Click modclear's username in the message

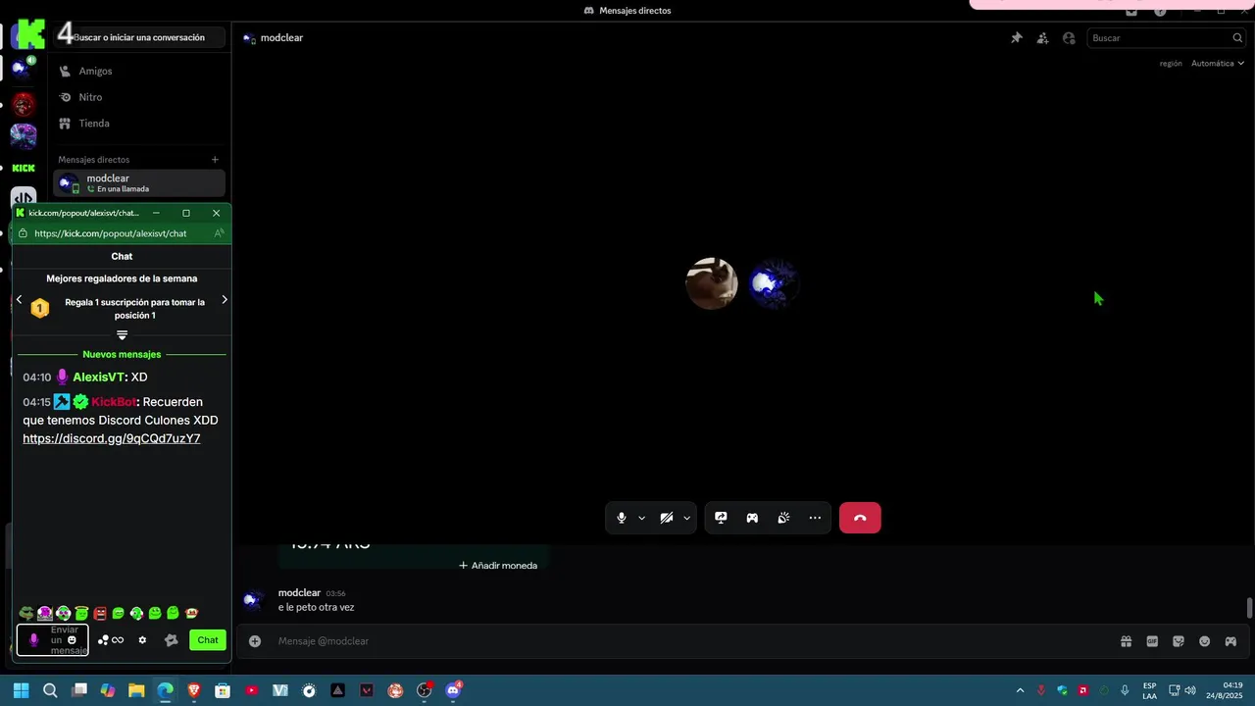tap(299, 593)
